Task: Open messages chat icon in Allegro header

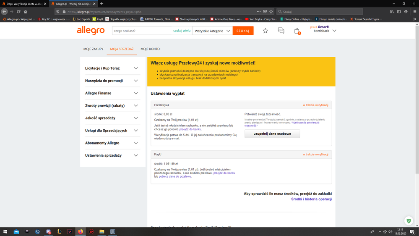Action: (x=281, y=31)
